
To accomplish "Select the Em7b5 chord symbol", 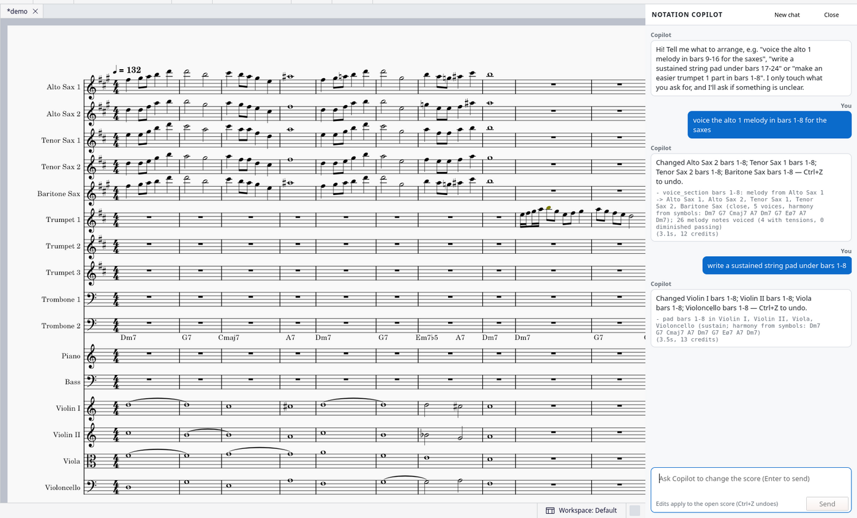I will click(427, 337).
